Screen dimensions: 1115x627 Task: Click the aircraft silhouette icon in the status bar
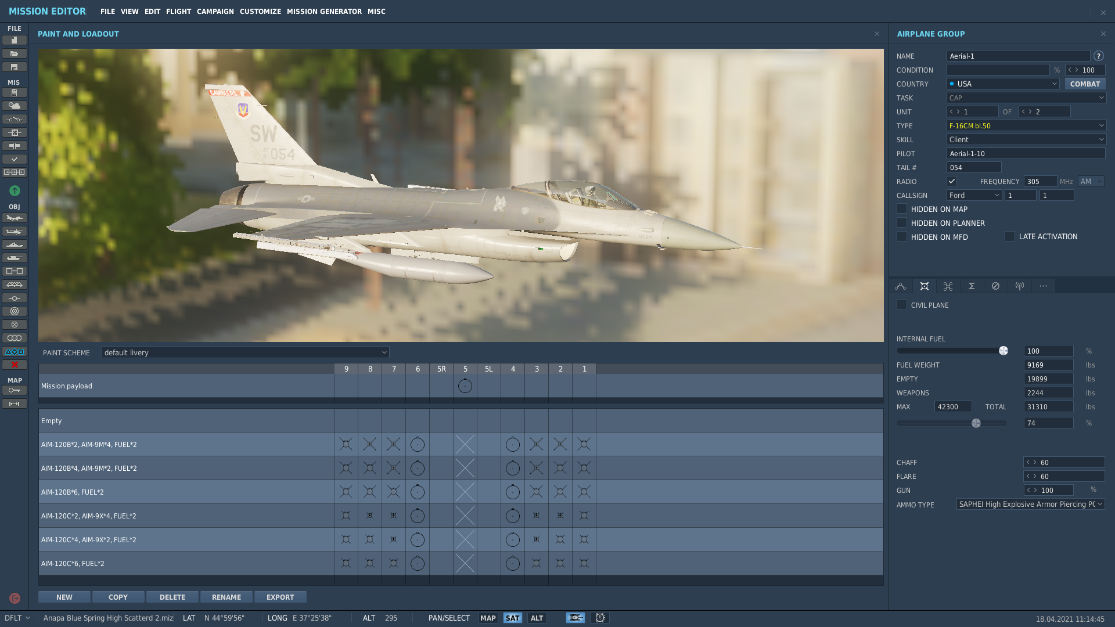click(x=576, y=618)
